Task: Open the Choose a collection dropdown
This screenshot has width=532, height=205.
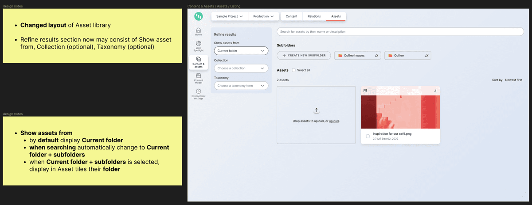Action: pos(241,68)
